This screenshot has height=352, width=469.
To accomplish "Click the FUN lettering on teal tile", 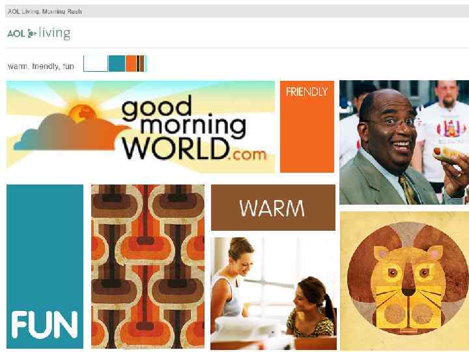I will tap(44, 325).
